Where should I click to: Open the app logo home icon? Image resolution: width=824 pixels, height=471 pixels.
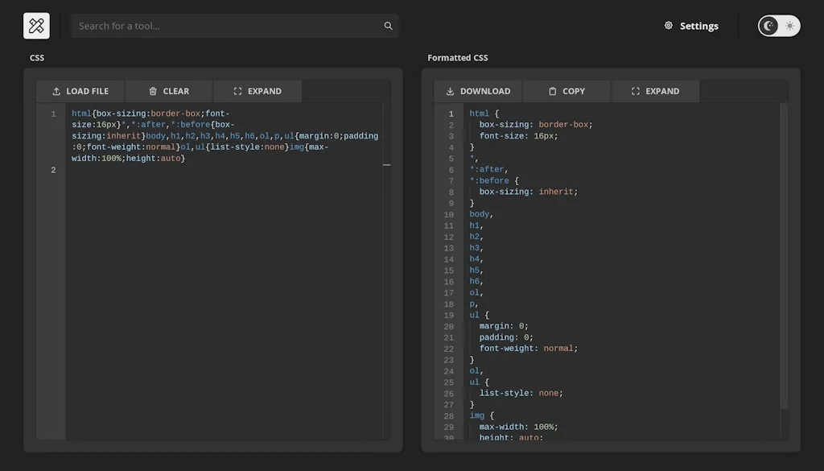[x=36, y=26]
